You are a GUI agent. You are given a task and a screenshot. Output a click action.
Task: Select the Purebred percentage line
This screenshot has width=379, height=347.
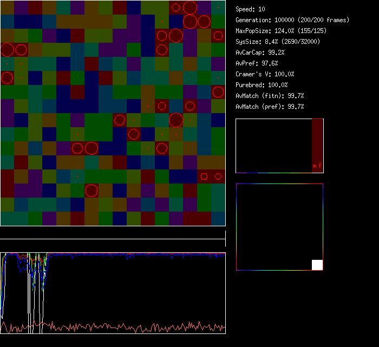click(262, 85)
